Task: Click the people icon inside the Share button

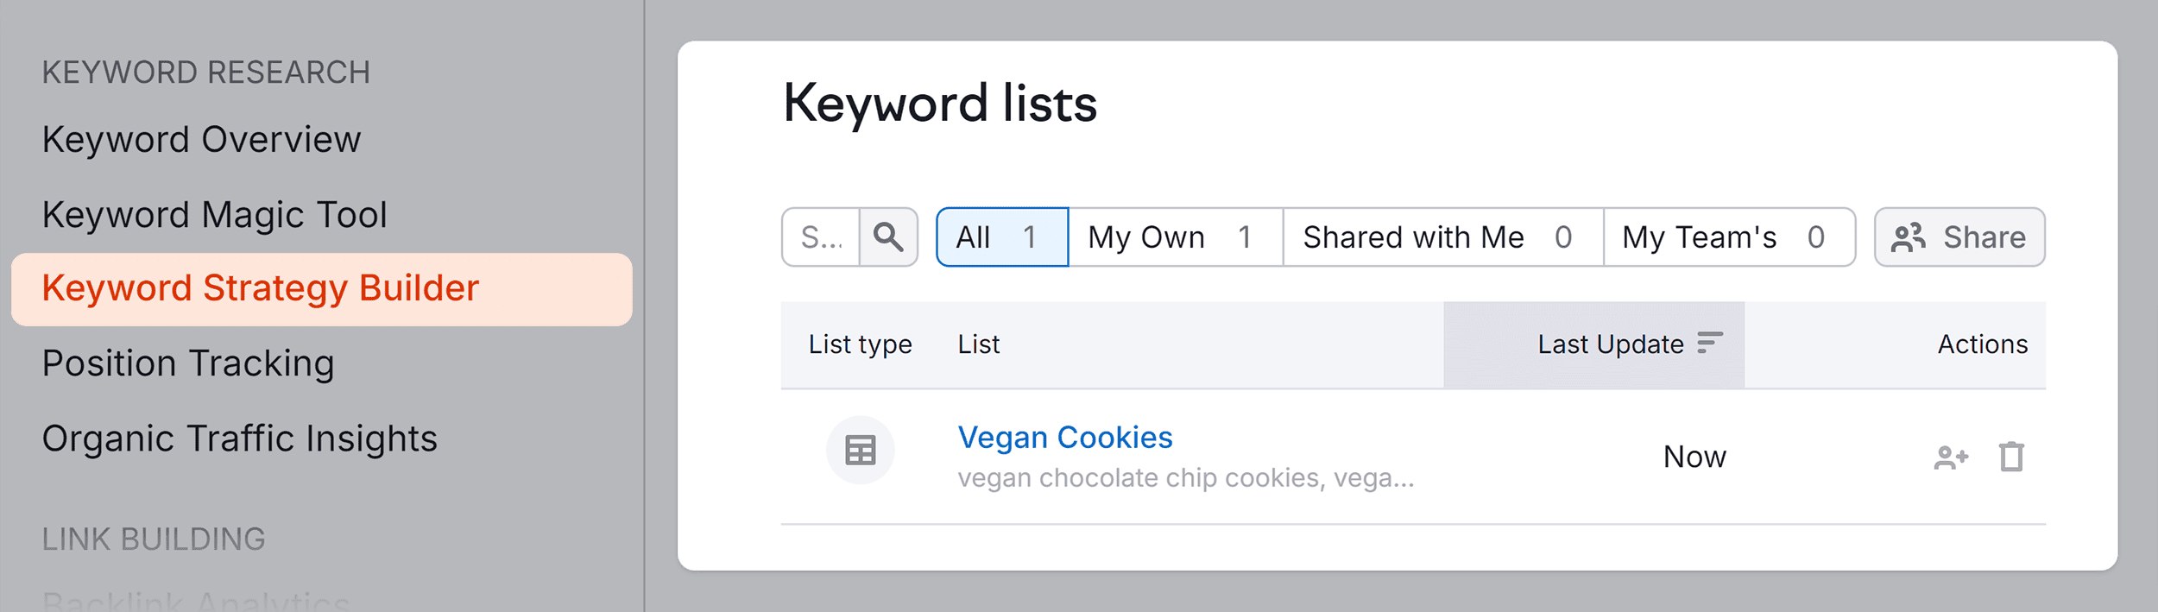Action: pos(1909,237)
